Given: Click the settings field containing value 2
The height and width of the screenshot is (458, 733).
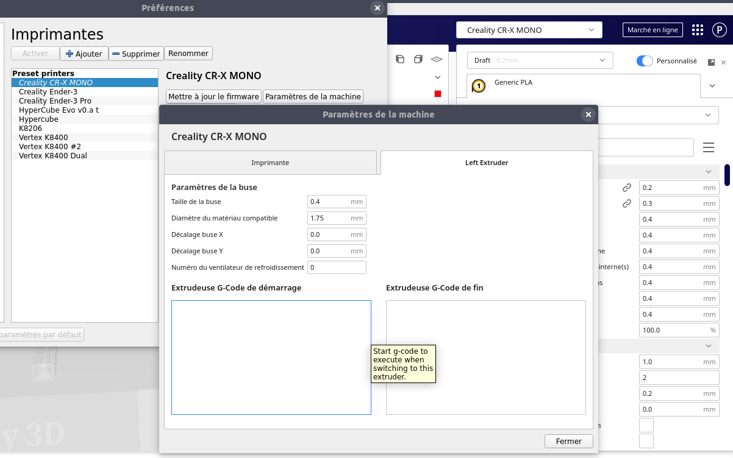Looking at the screenshot, I should (x=679, y=378).
